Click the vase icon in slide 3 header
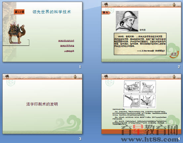Viewport: 183px width, 143px height. point(75,77)
